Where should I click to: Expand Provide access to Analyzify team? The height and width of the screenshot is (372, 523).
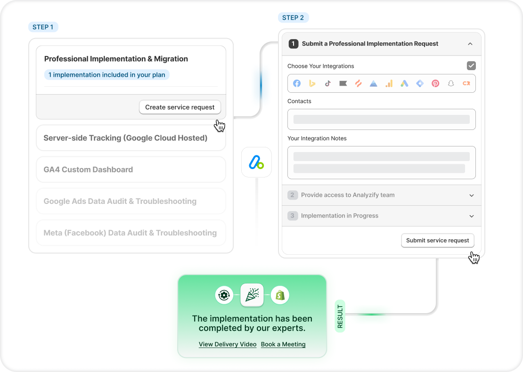tap(472, 195)
